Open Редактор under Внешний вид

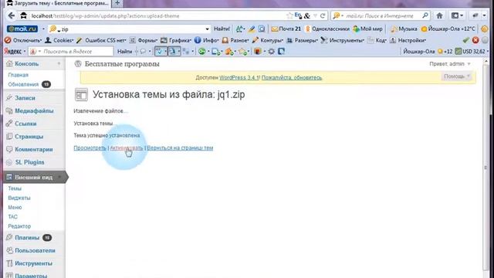(x=19, y=226)
